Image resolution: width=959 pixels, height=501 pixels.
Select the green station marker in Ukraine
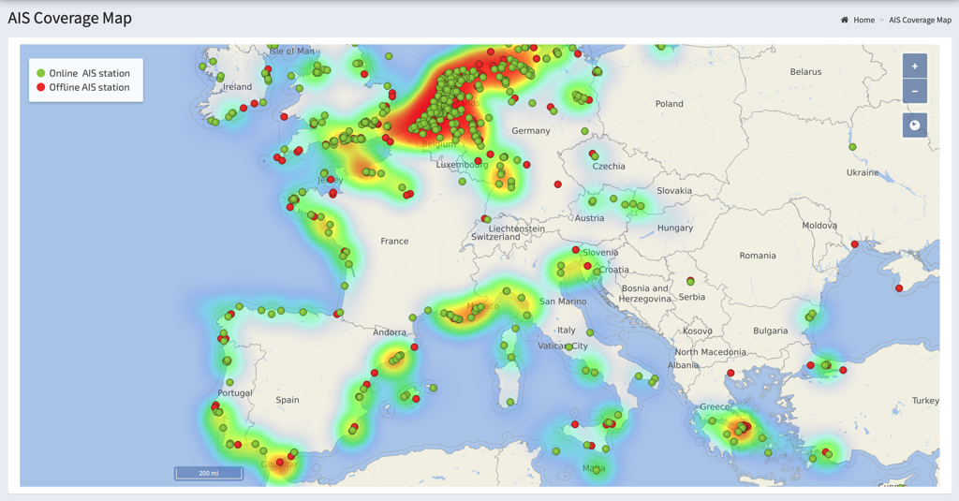click(x=852, y=147)
